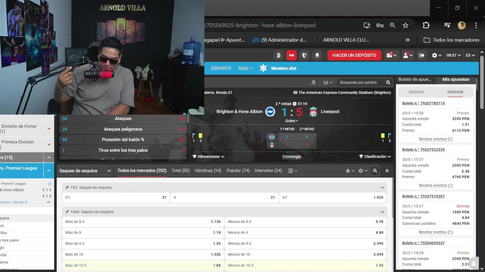The width and height of the screenshot is (485, 272).
Task: Switch to Total (82) tab
Action: click(x=180, y=171)
